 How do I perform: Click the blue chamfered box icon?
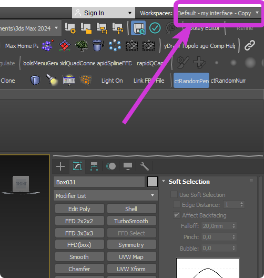(35, 80)
